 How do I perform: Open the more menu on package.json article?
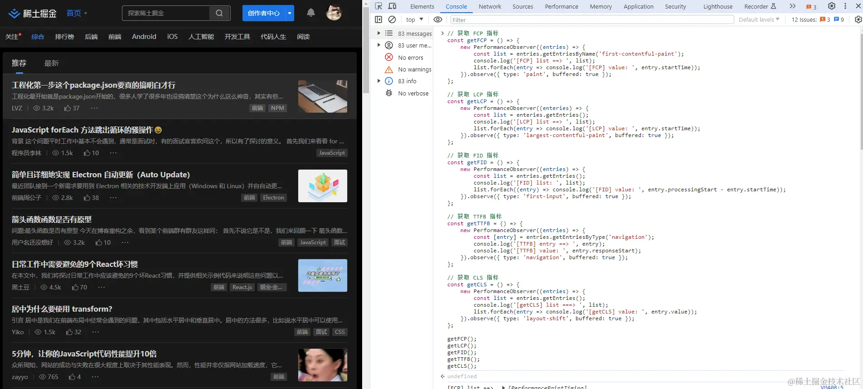click(x=94, y=108)
